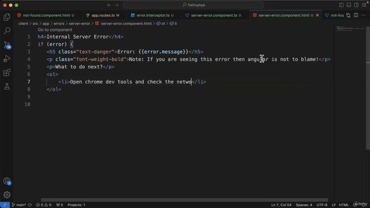Click 'Projects: 1' in the status bar

pyautogui.click(x=76, y=205)
